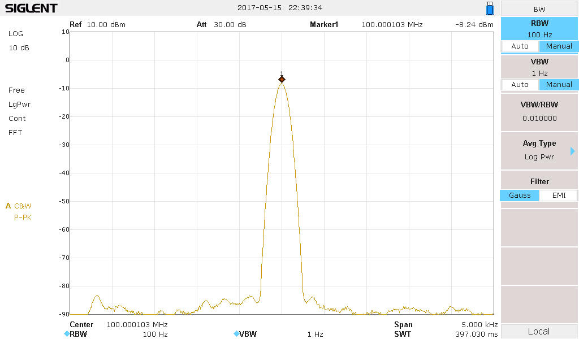Viewport: 579px width, 339px height.
Task: Click the trace A C&W indicator
Action: (x=19, y=206)
